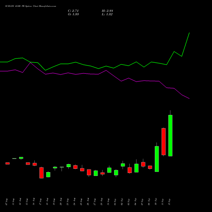Click the high value 'H: 2.88'

point(107,11)
